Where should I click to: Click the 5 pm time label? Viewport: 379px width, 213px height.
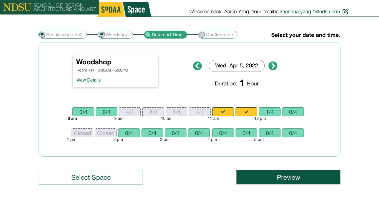pyautogui.click(x=259, y=140)
